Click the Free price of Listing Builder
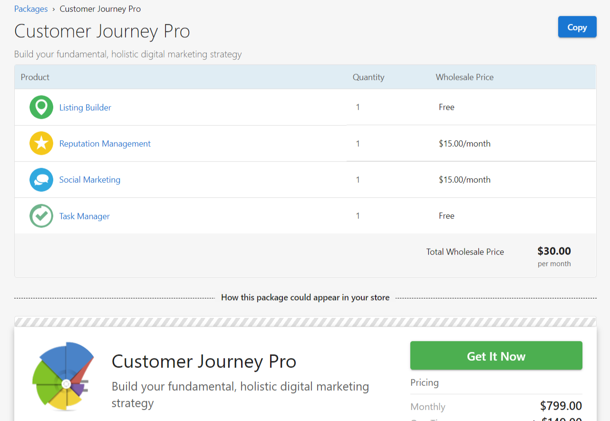The image size is (610, 421). click(446, 107)
